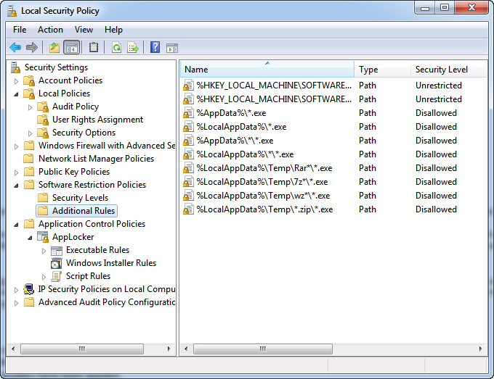The width and height of the screenshot is (494, 379).
Task: Toggle the Show/Hide Console Tree icon
Action: tap(71, 48)
